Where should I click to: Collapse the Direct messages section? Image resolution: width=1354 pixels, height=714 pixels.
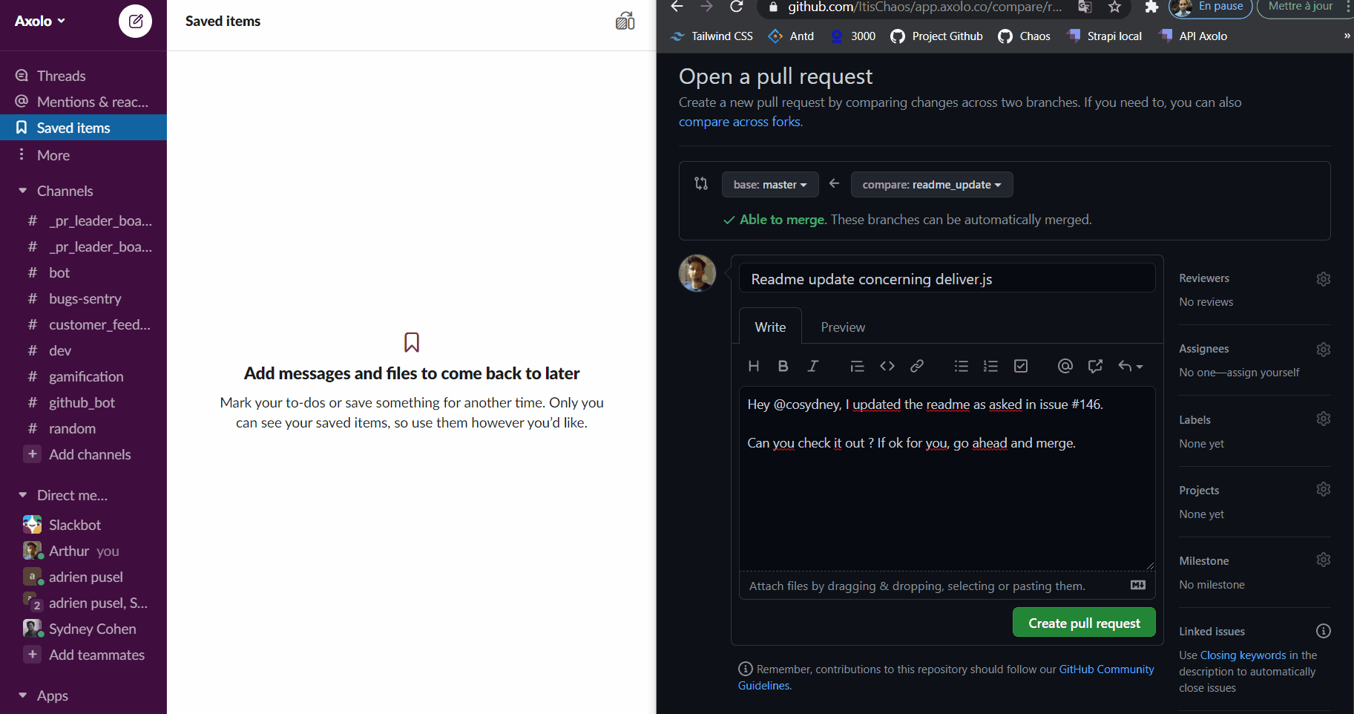pyautogui.click(x=23, y=495)
